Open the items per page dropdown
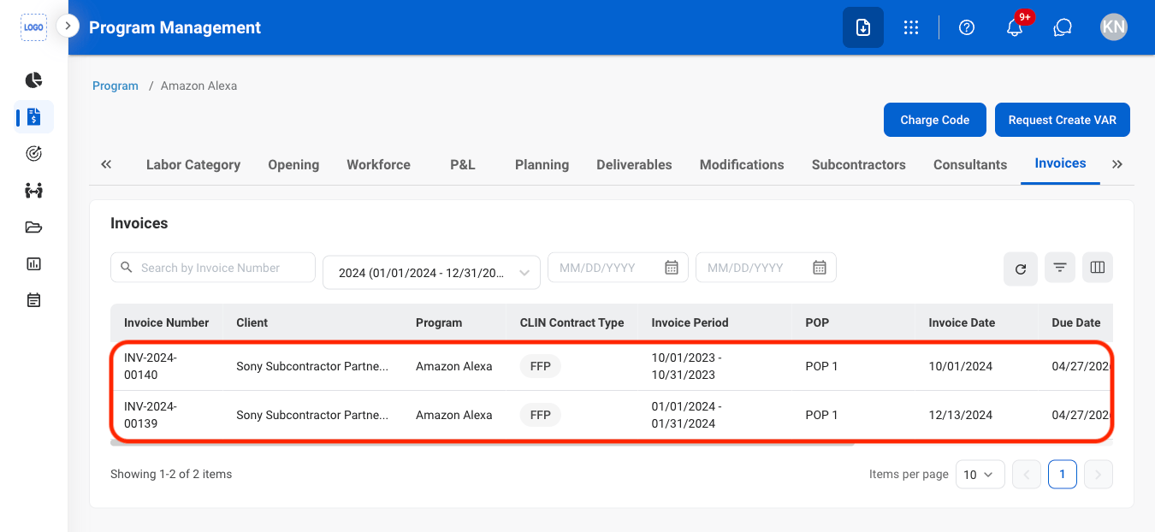 tap(980, 474)
